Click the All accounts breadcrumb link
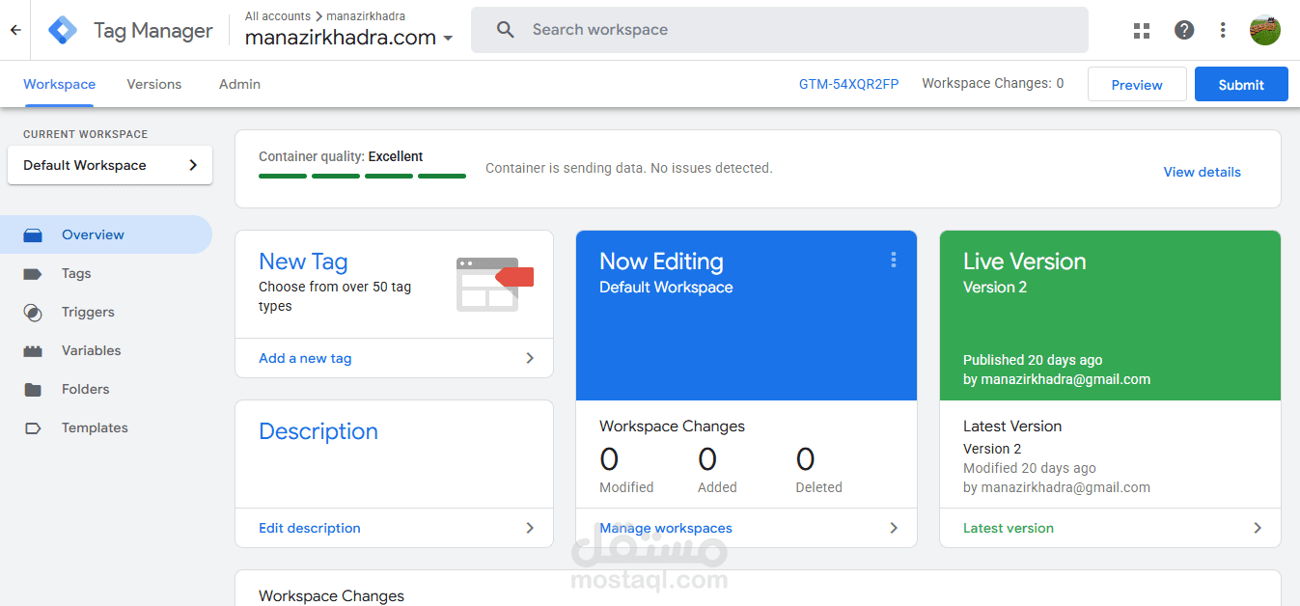This screenshot has width=1300, height=606. click(278, 16)
